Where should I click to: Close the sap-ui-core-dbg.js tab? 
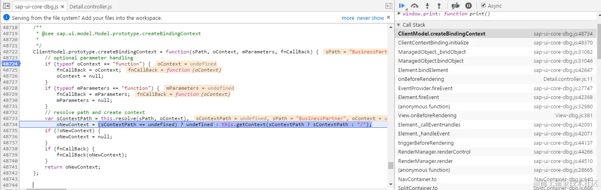click(x=62, y=7)
